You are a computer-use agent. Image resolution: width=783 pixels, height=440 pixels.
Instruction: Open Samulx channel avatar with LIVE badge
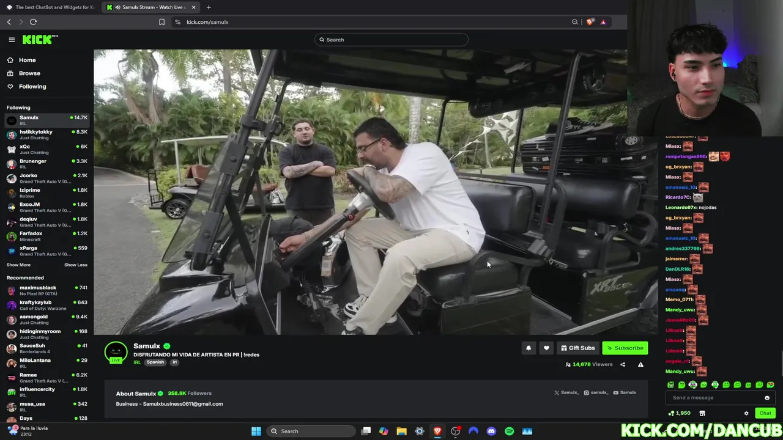(116, 352)
